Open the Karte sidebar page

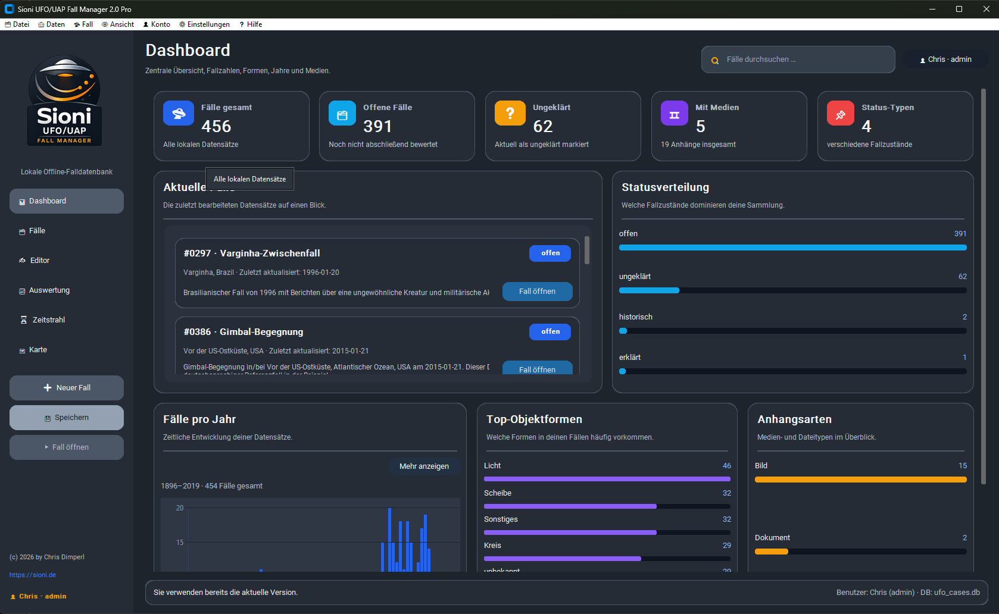38,350
